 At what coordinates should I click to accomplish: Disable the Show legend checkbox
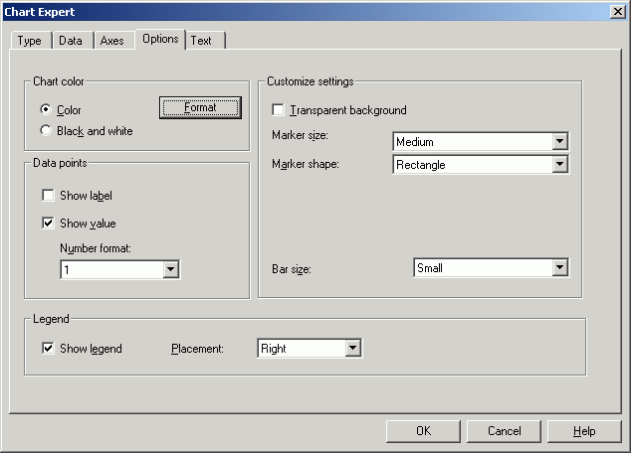[48, 348]
